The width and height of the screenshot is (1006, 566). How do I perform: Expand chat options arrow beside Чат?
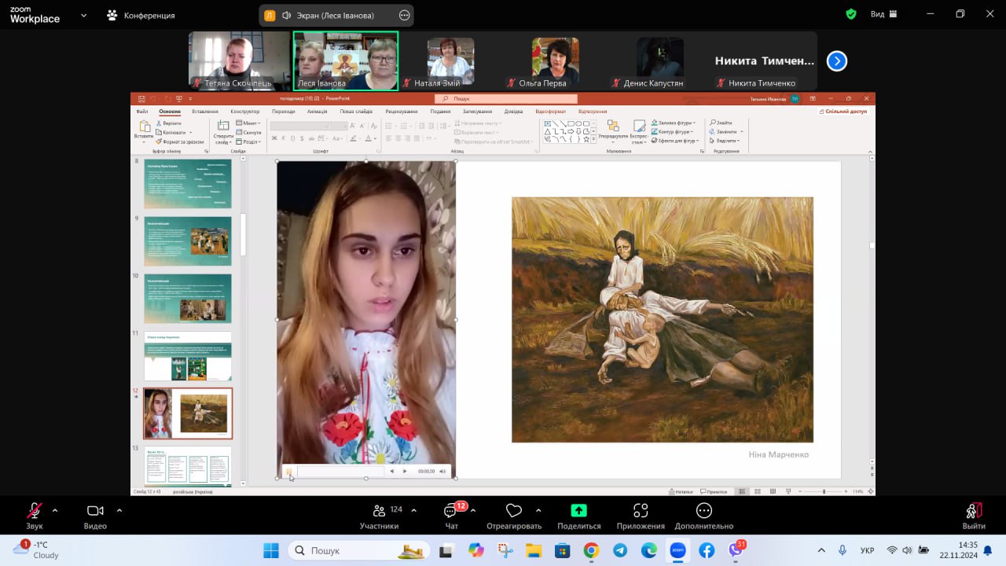coord(472,509)
